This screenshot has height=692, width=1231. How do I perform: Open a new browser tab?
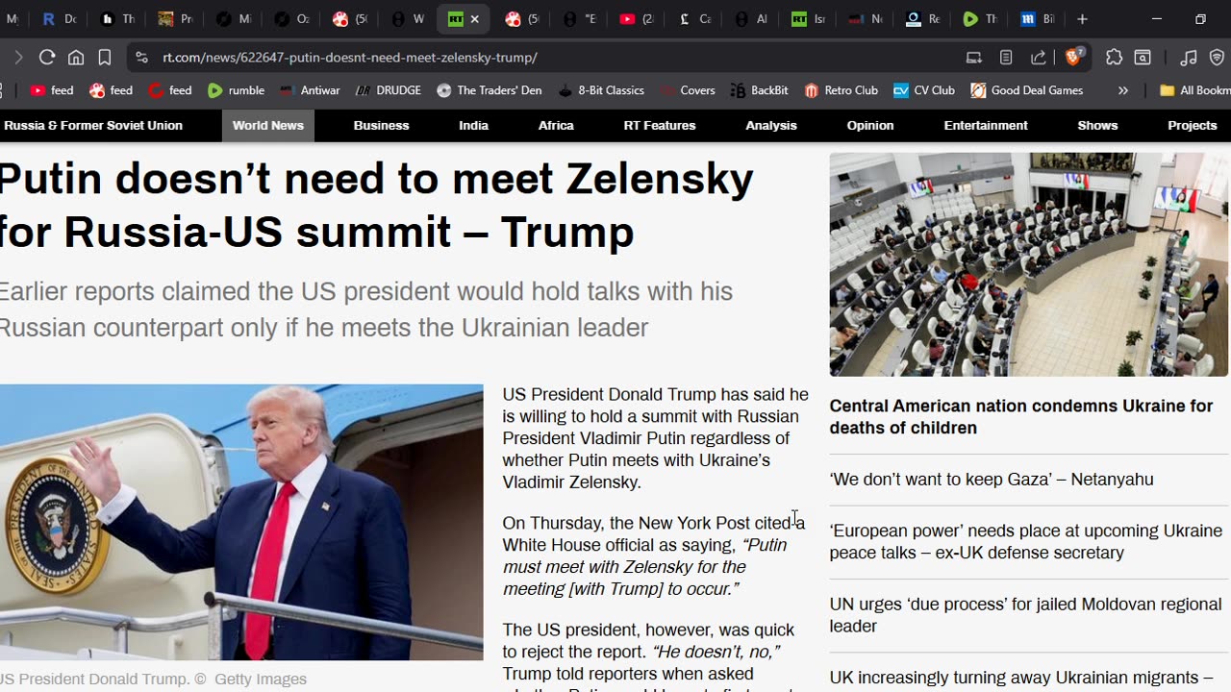pos(1082,19)
